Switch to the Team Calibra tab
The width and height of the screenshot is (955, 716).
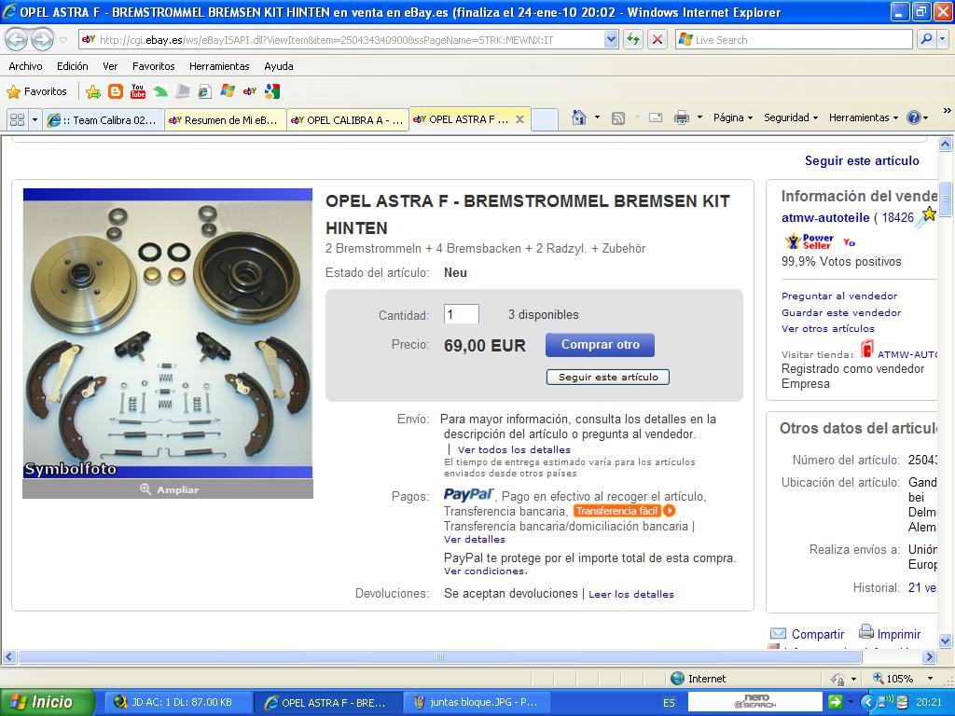tap(104, 120)
